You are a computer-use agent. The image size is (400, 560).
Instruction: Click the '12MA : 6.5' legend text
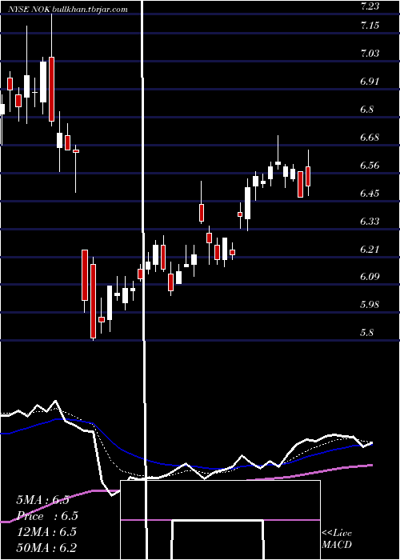pos(47,532)
